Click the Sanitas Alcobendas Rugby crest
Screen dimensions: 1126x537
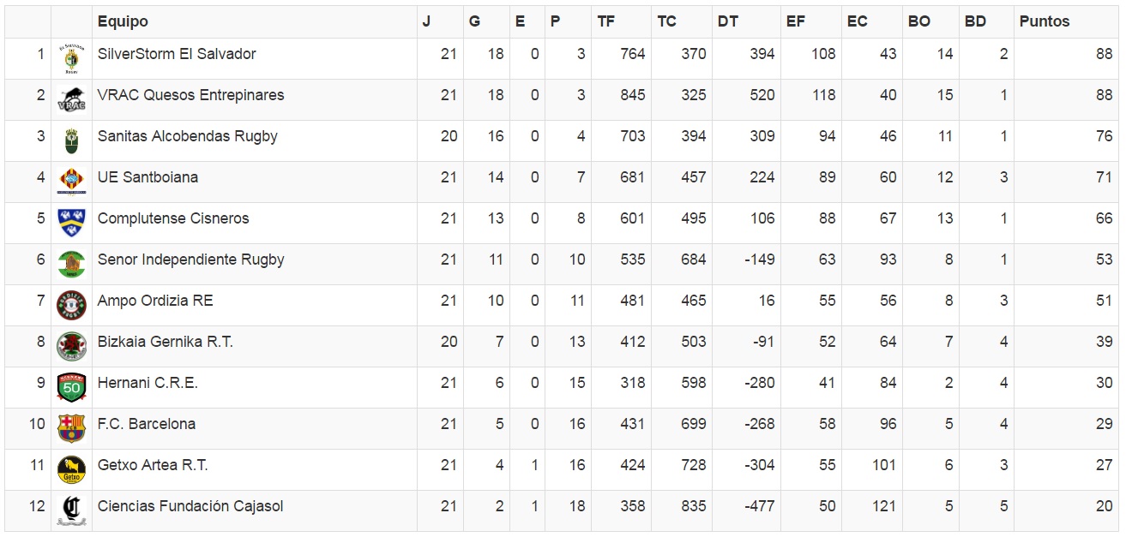(71, 140)
